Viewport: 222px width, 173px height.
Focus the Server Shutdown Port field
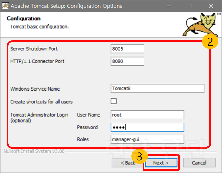click(x=128, y=49)
